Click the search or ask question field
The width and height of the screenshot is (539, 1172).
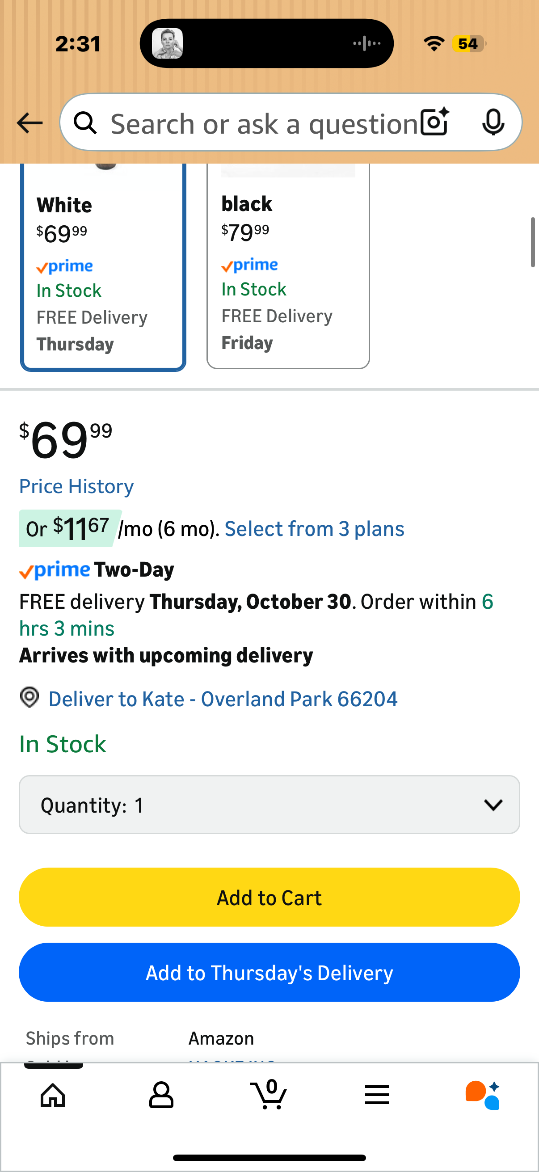[264, 124]
